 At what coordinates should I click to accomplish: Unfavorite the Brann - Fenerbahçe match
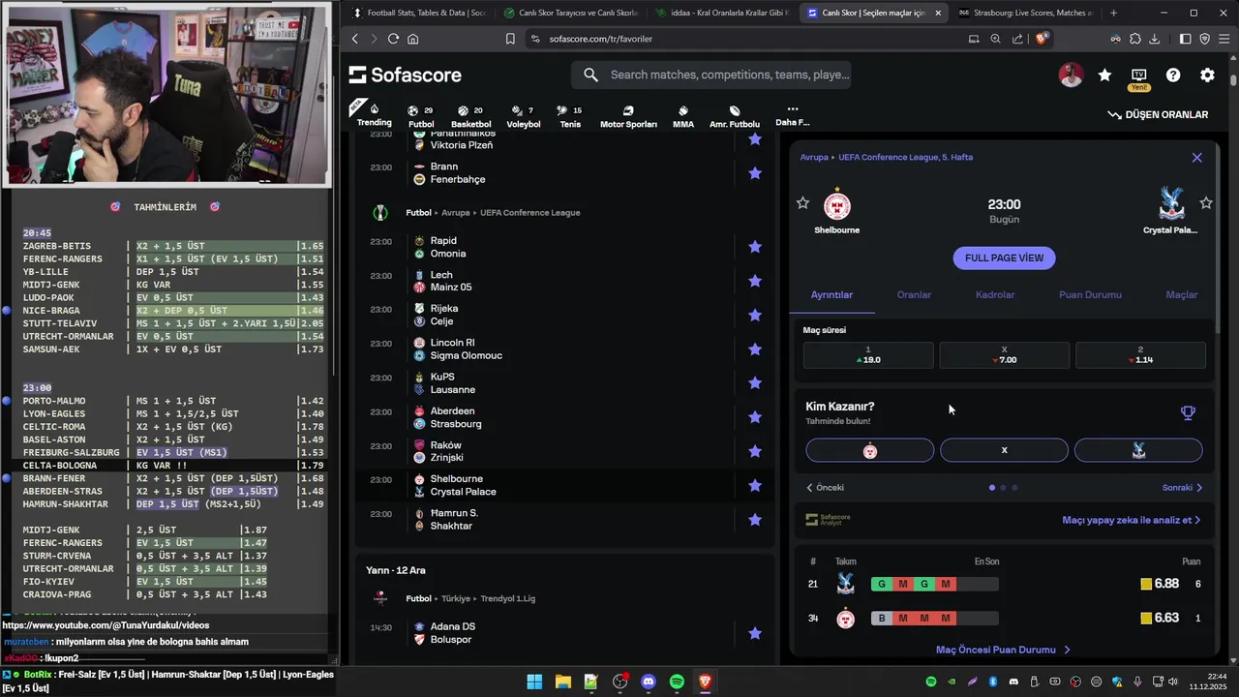[755, 173]
